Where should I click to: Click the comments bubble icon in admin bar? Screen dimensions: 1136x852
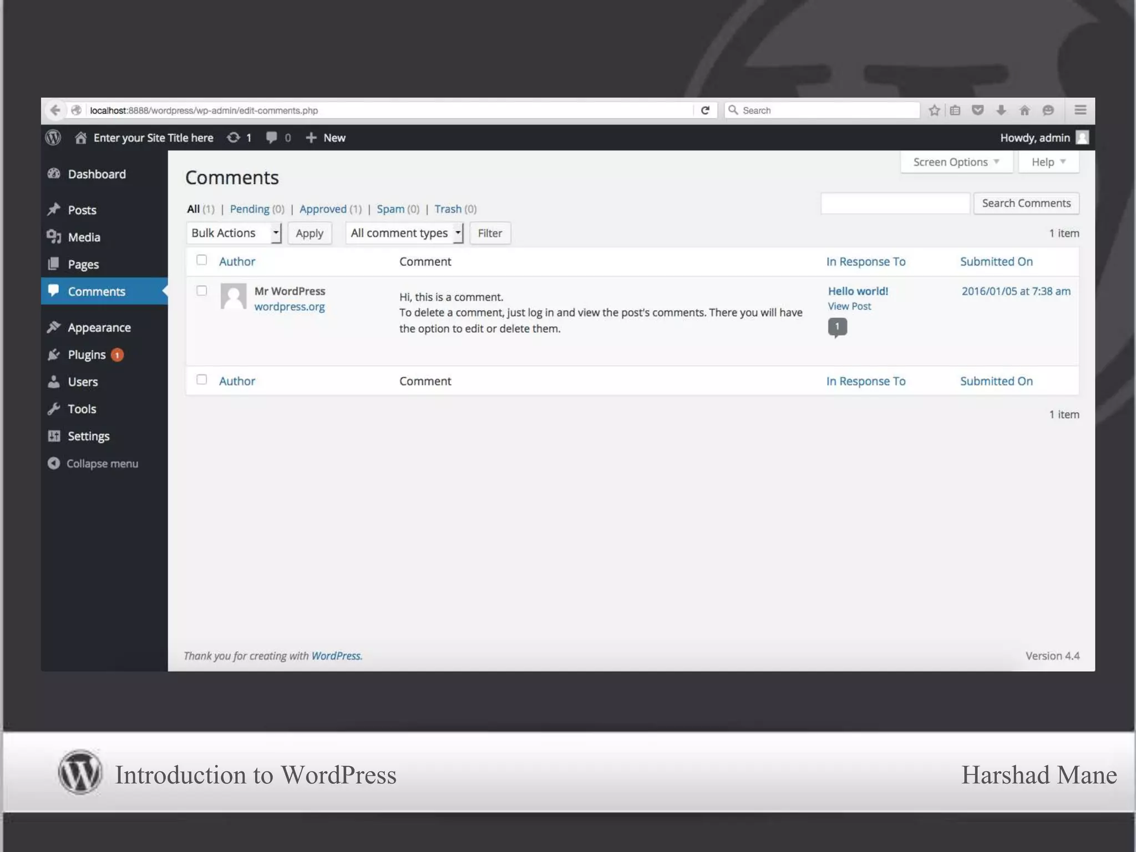point(271,137)
